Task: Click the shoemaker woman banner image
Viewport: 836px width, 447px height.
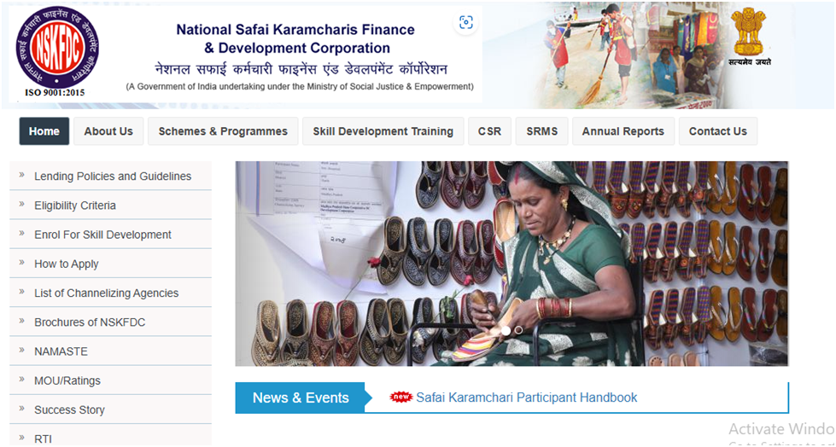Action: coord(512,264)
